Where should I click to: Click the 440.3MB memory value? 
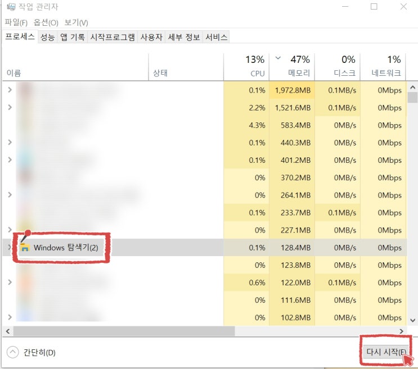296,143
